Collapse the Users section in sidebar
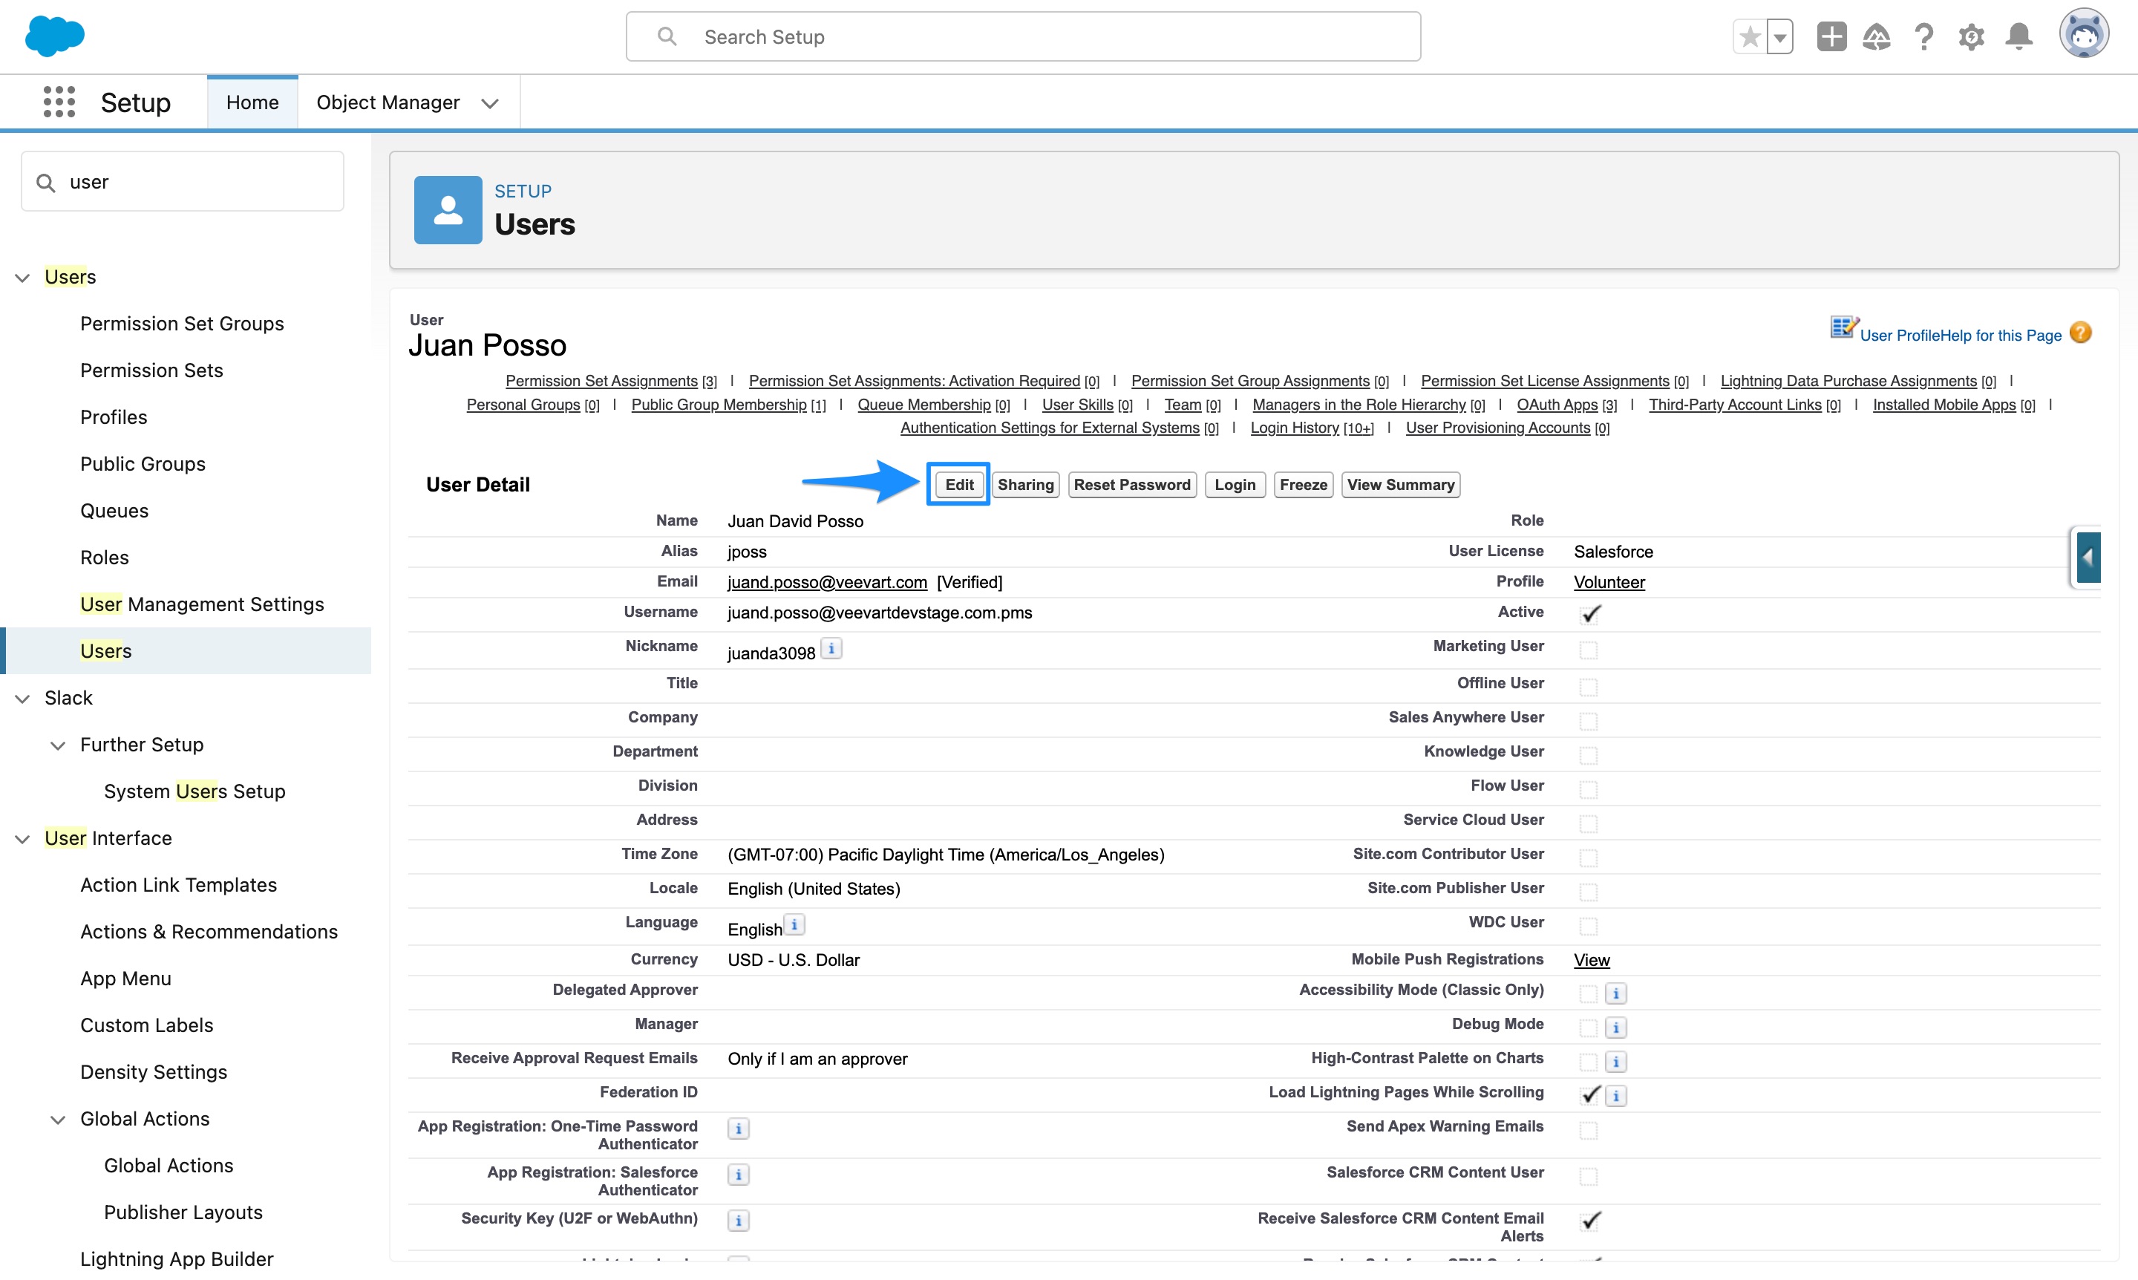Viewport: 2138px width, 1280px height. 22,277
